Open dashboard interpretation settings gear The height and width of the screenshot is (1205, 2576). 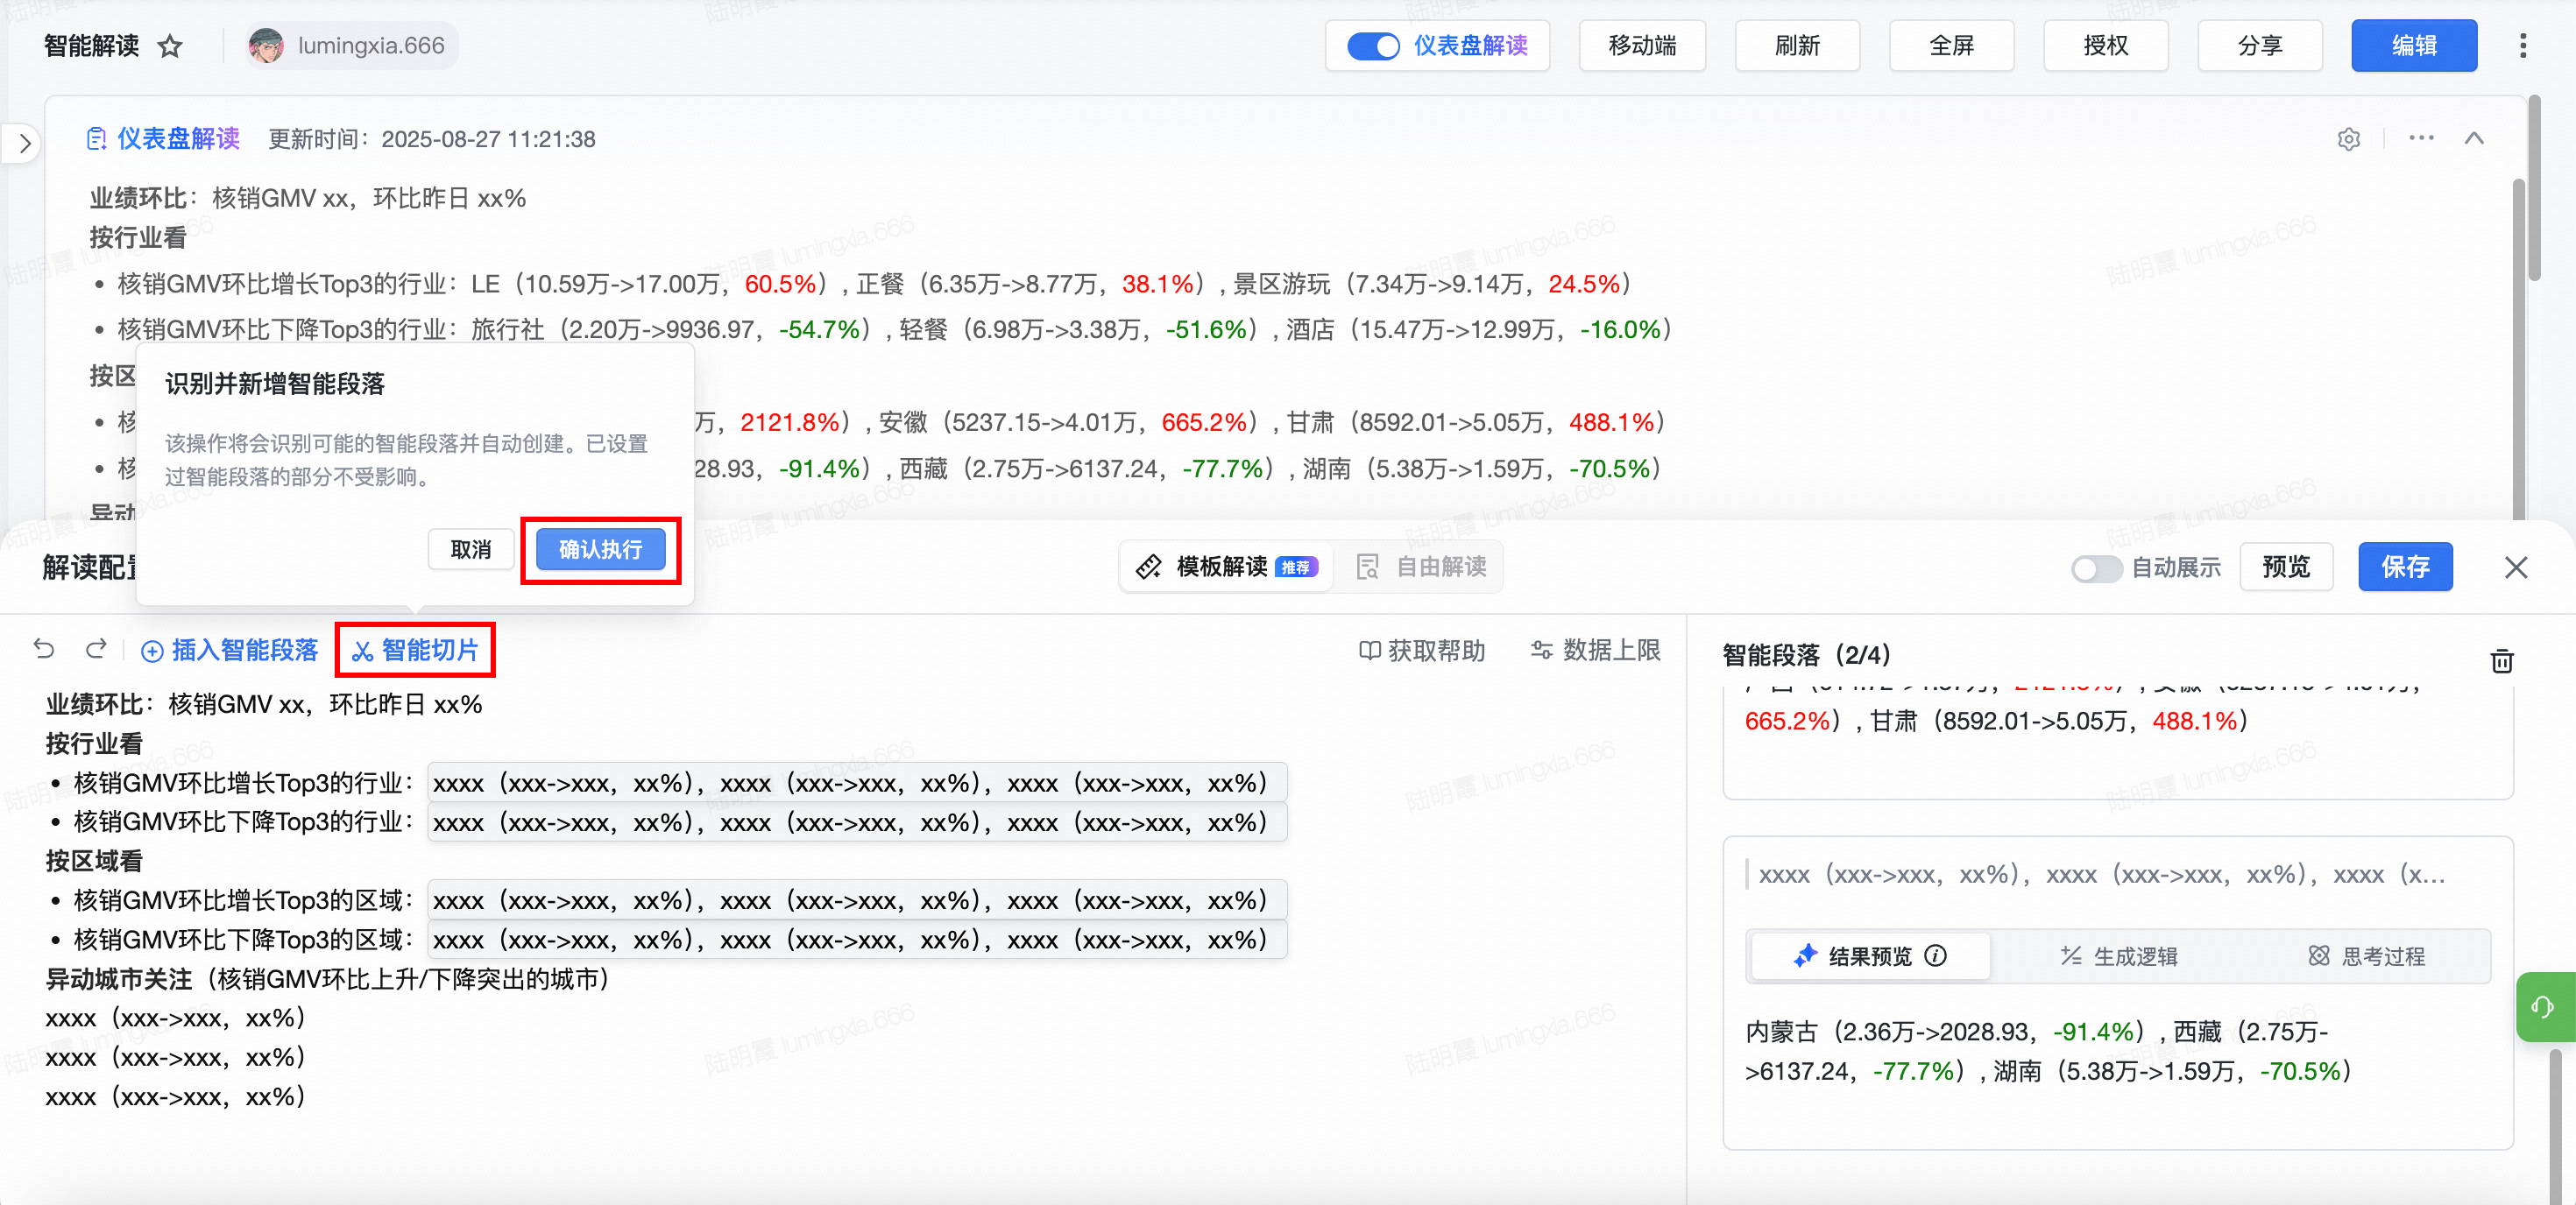(x=2349, y=139)
